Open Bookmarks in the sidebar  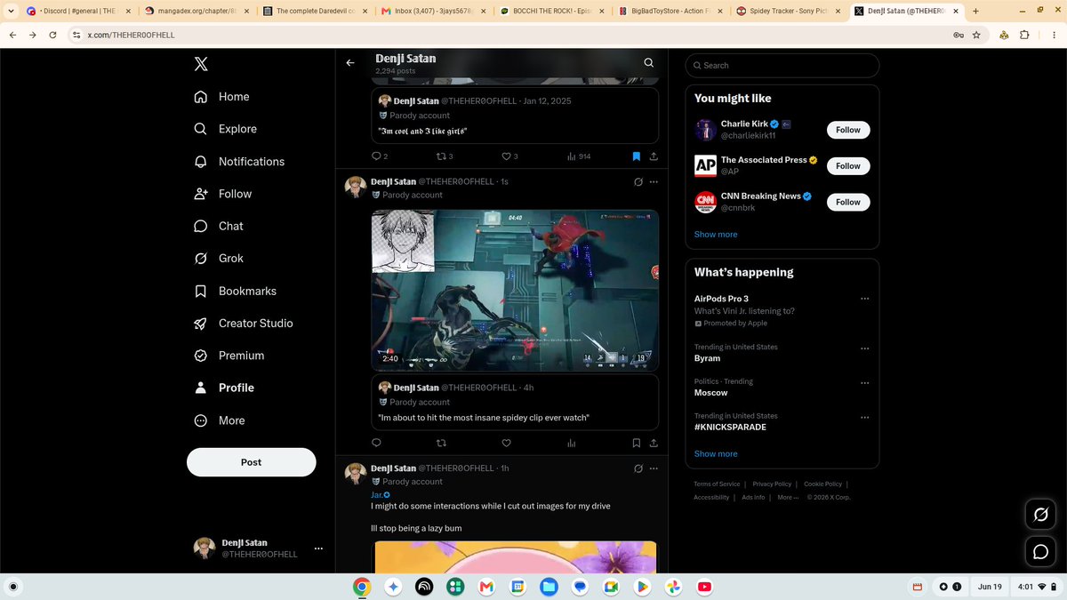(x=235, y=291)
